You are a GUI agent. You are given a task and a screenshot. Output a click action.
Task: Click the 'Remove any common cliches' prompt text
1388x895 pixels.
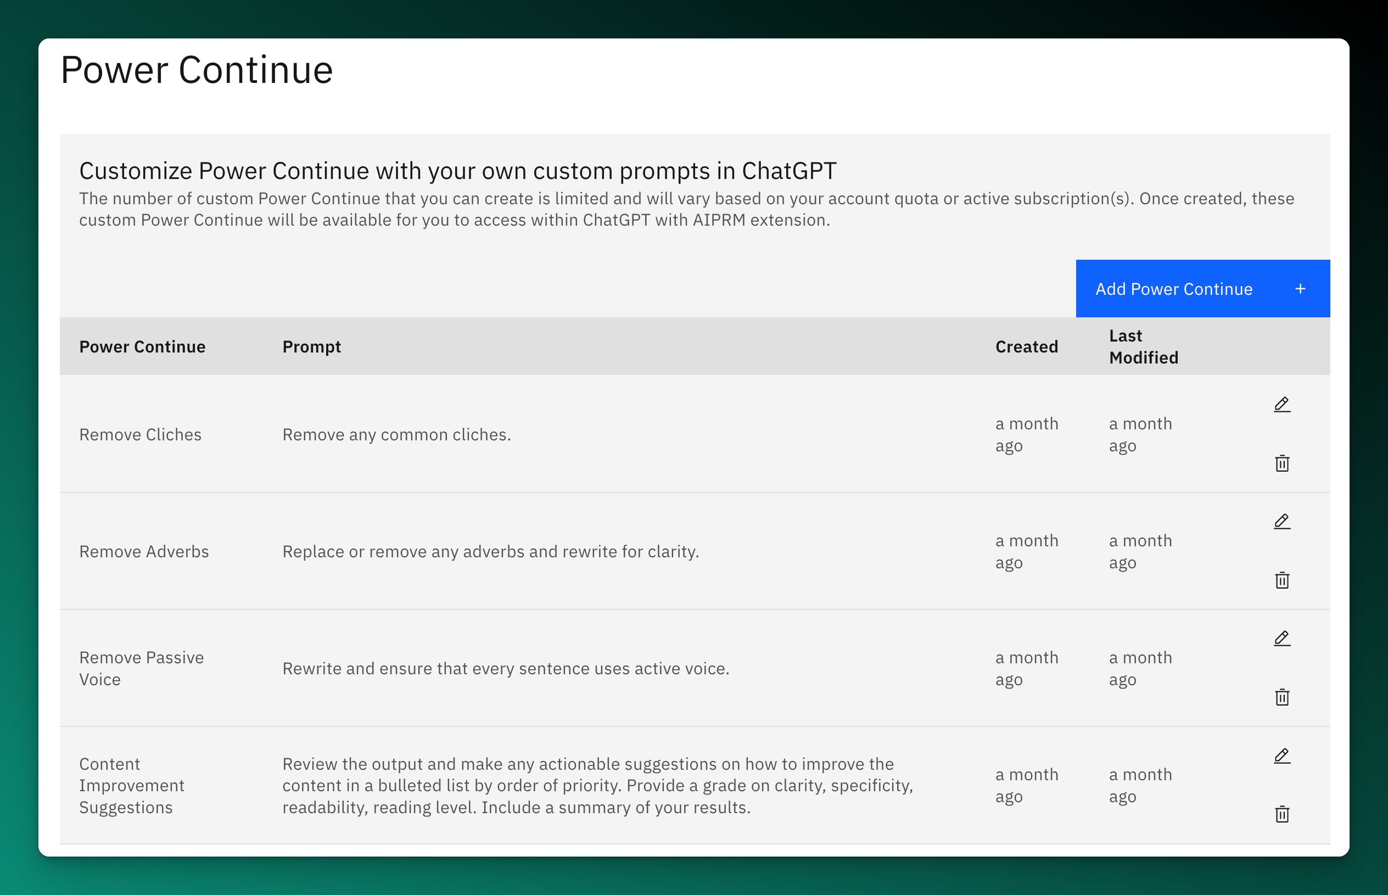[x=396, y=435]
